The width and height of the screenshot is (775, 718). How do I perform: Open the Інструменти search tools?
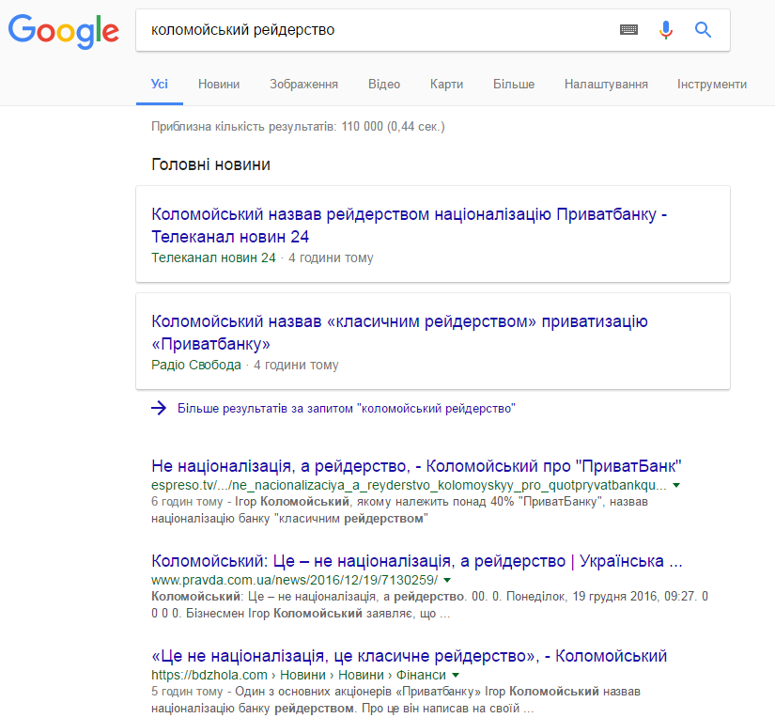point(712,84)
